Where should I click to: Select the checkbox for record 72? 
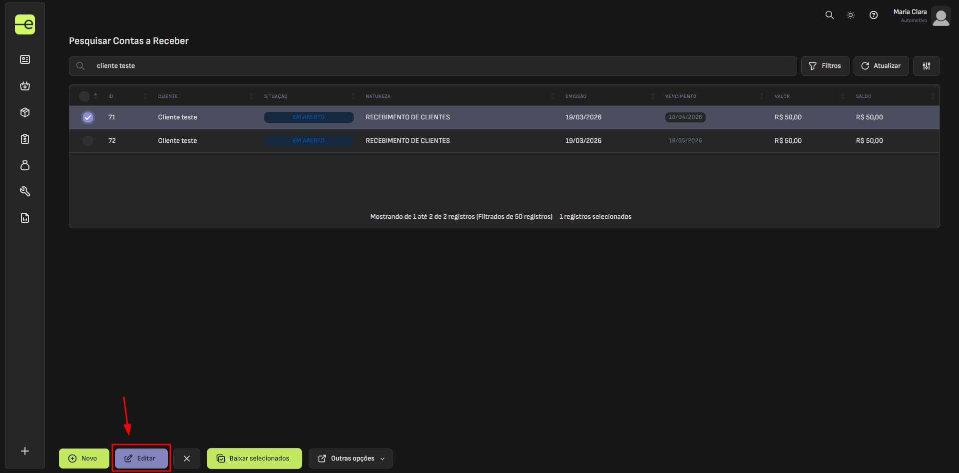(88, 141)
